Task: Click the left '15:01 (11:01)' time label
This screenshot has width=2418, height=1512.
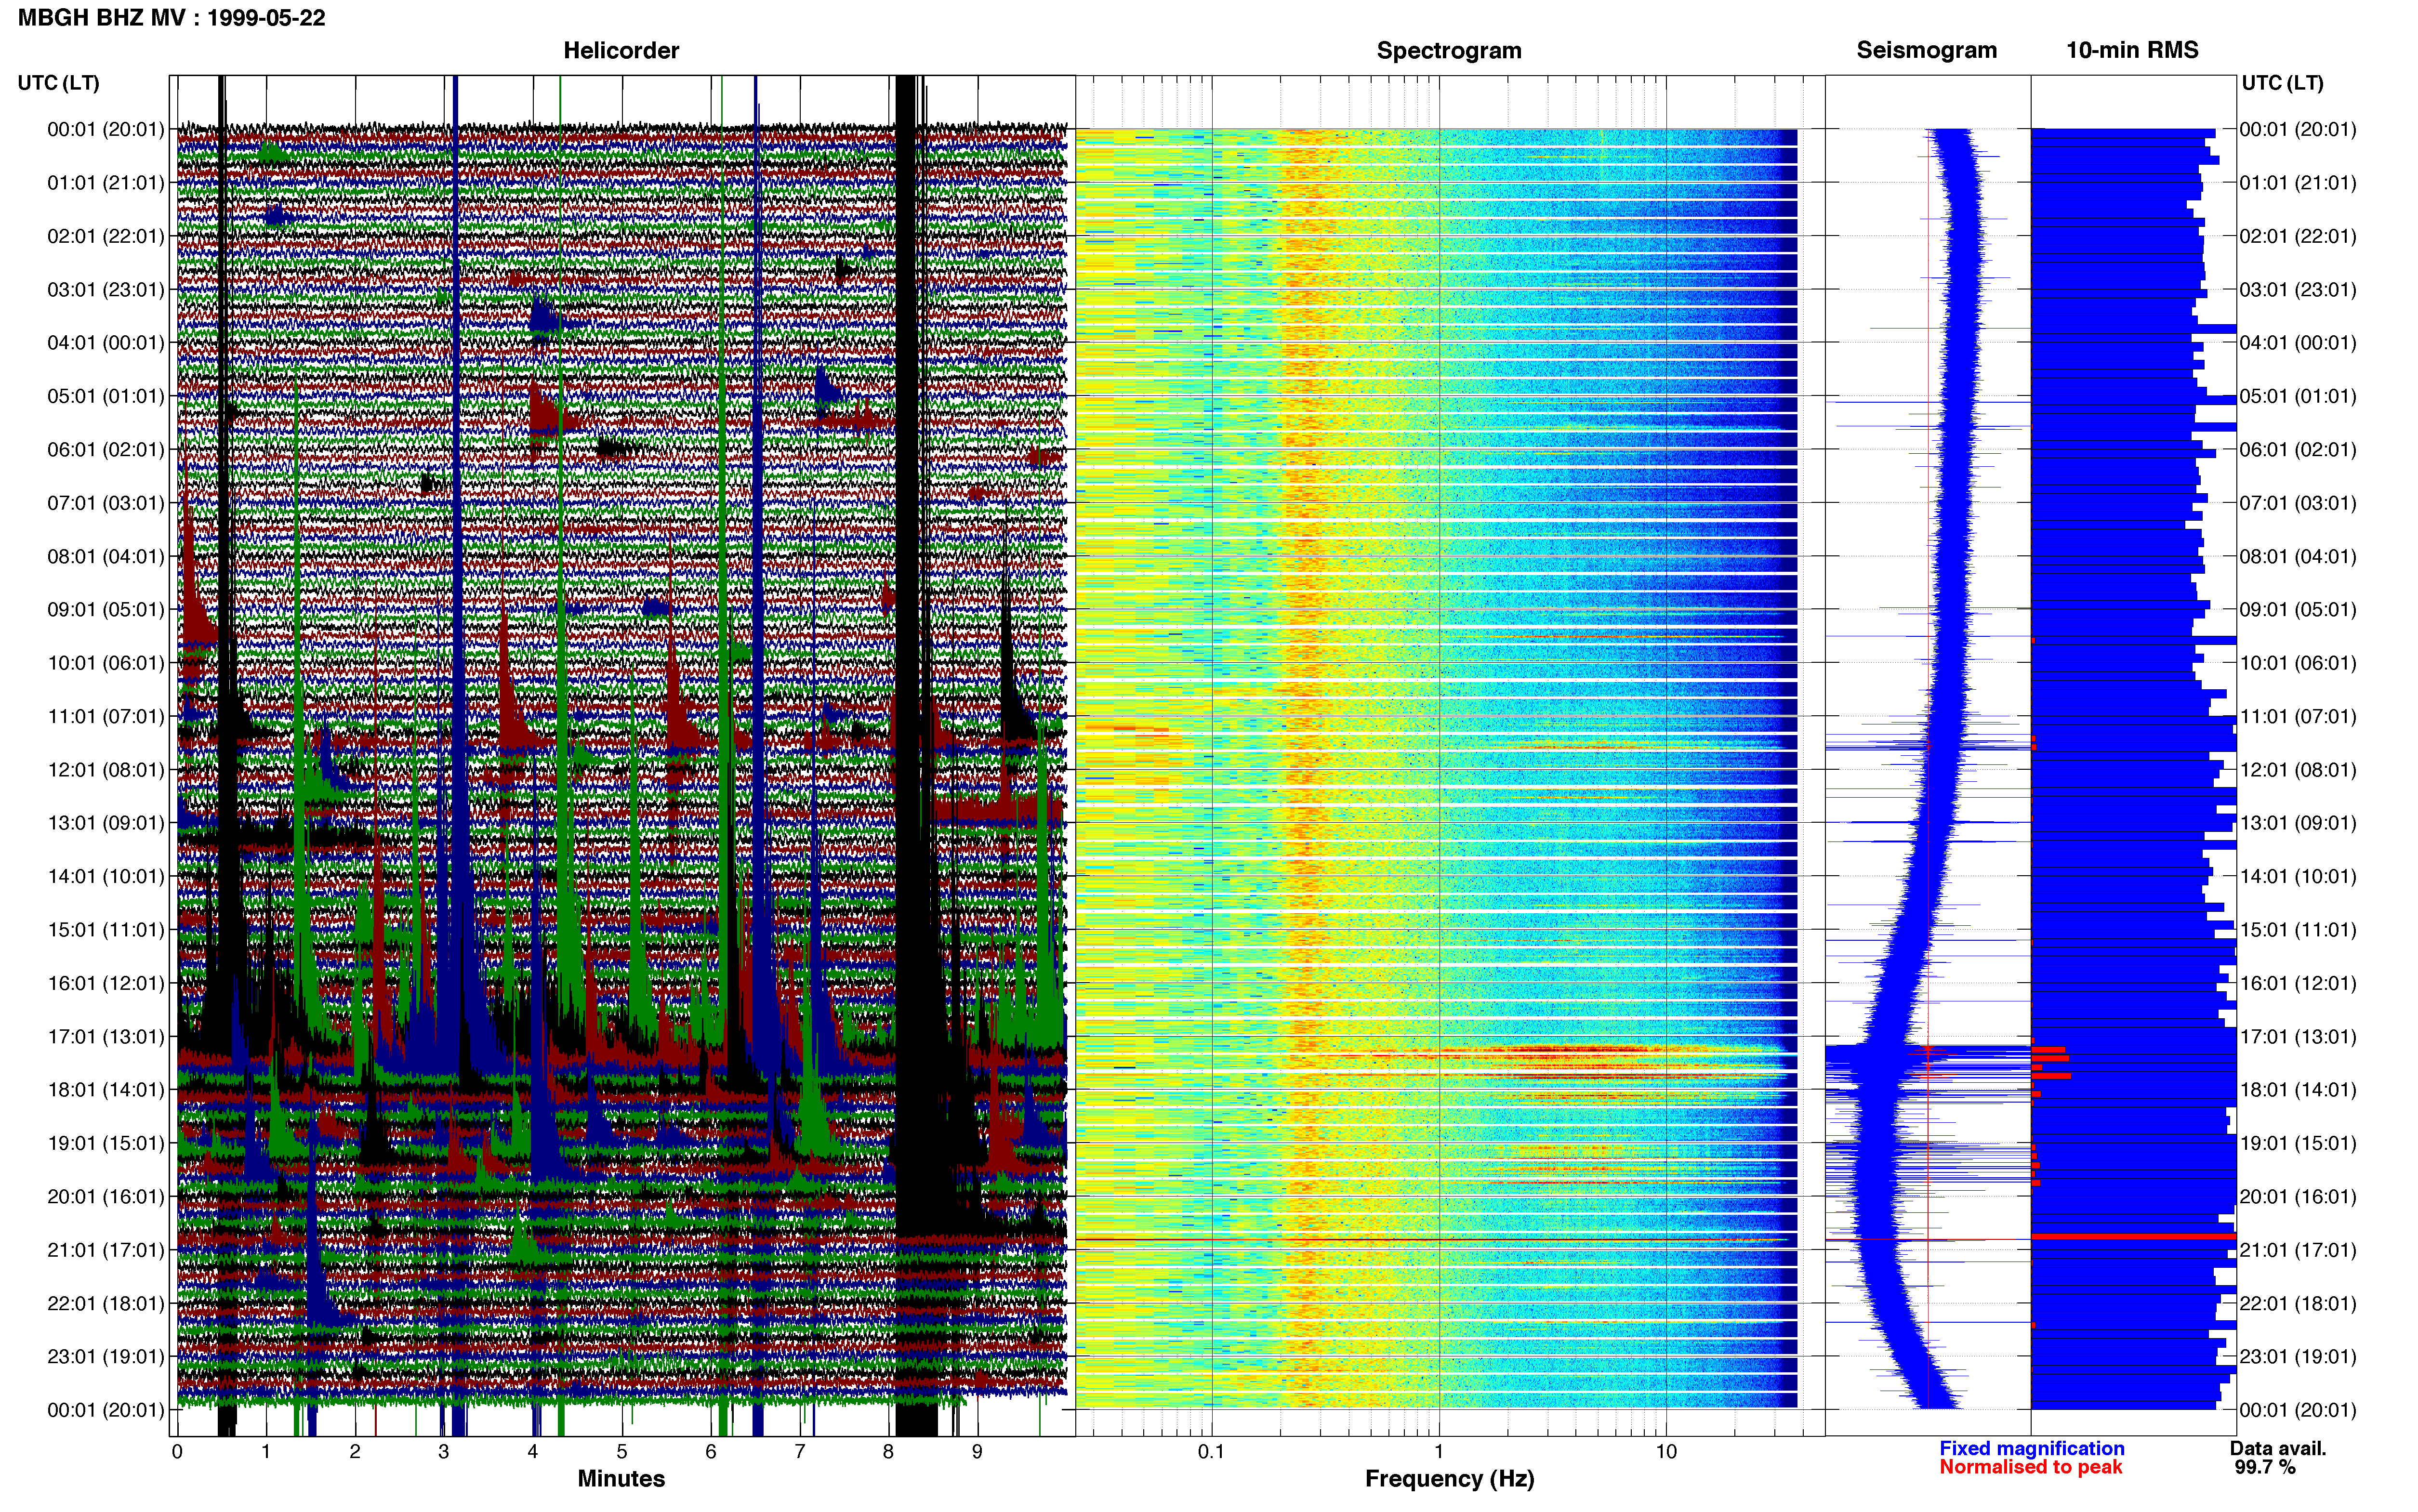Action: point(106,930)
